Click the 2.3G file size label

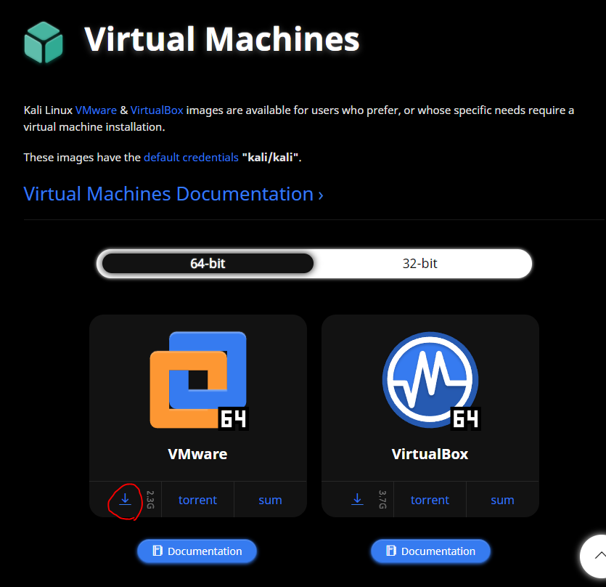point(150,500)
